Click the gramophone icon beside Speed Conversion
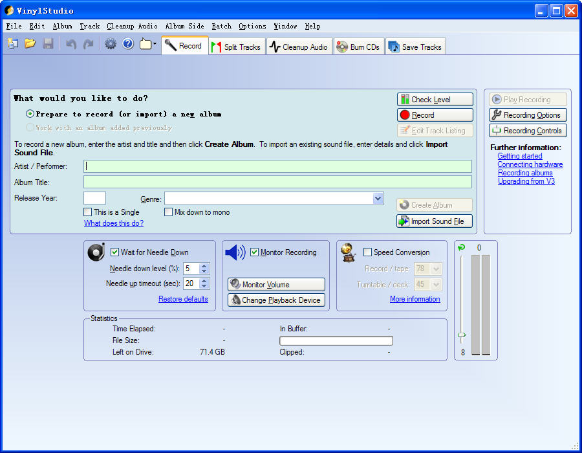 pos(348,252)
